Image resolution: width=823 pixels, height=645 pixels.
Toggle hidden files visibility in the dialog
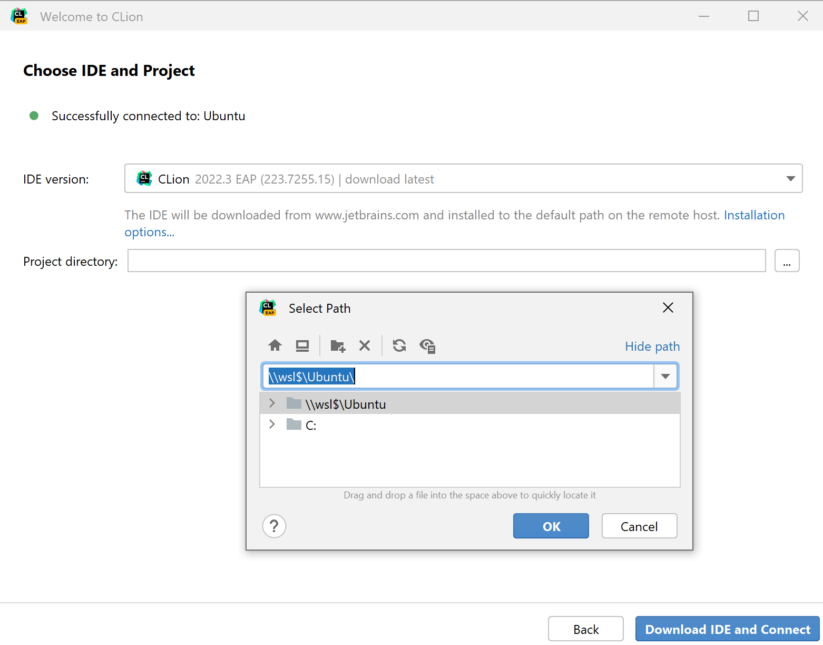(x=428, y=345)
